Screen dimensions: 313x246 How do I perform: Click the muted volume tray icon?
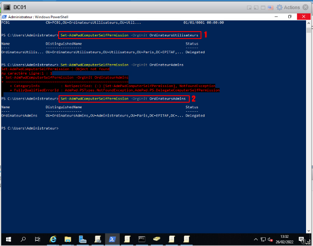270,239
